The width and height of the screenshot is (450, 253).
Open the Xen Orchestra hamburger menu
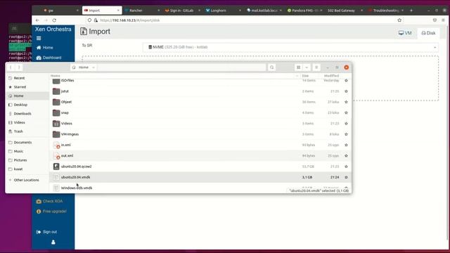39,39
